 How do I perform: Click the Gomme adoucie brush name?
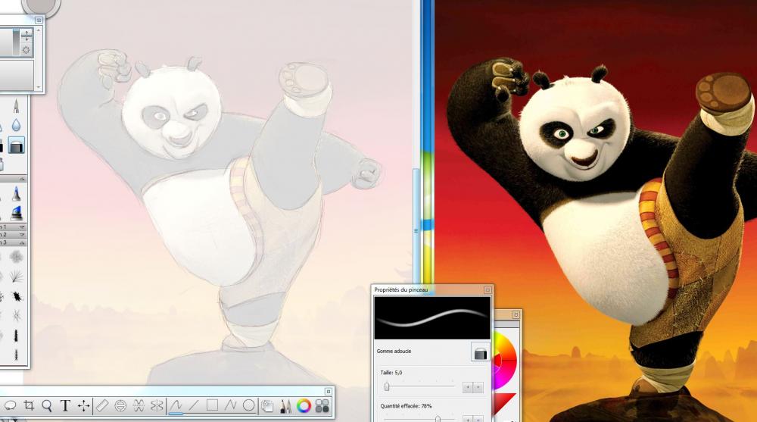394,351
